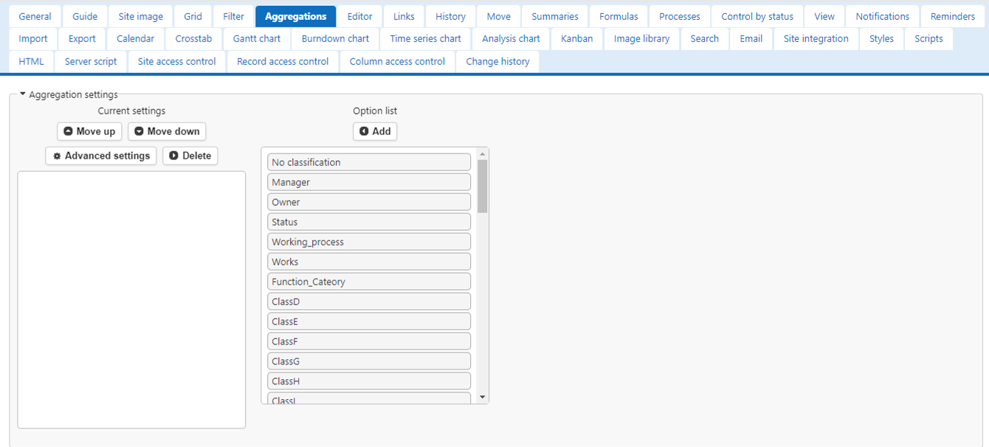Go to the Processes tab
Screen dimensions: 989x447
pos(680,16)
